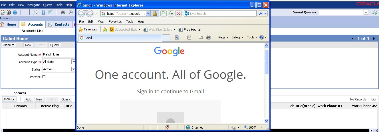Click the Query button in Contacts section
This screenshot has width=379, height=132.
[x=66, y=99]
